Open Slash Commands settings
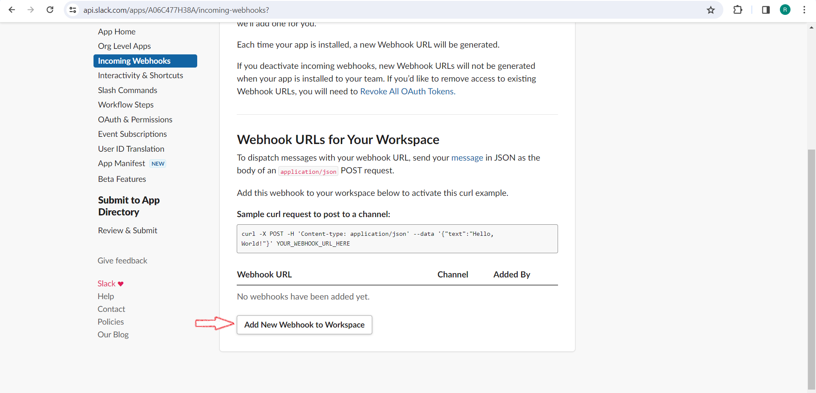The image size is (816, 393). pos(127,90)
